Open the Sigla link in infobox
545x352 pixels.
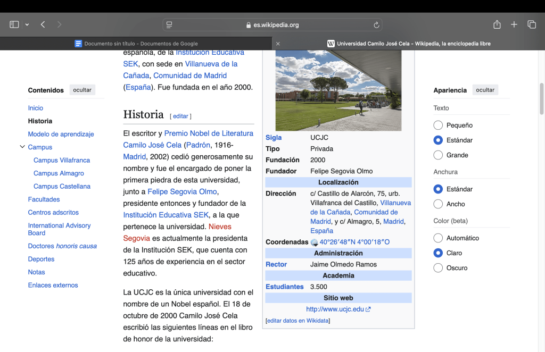click(x=274, y=138)
